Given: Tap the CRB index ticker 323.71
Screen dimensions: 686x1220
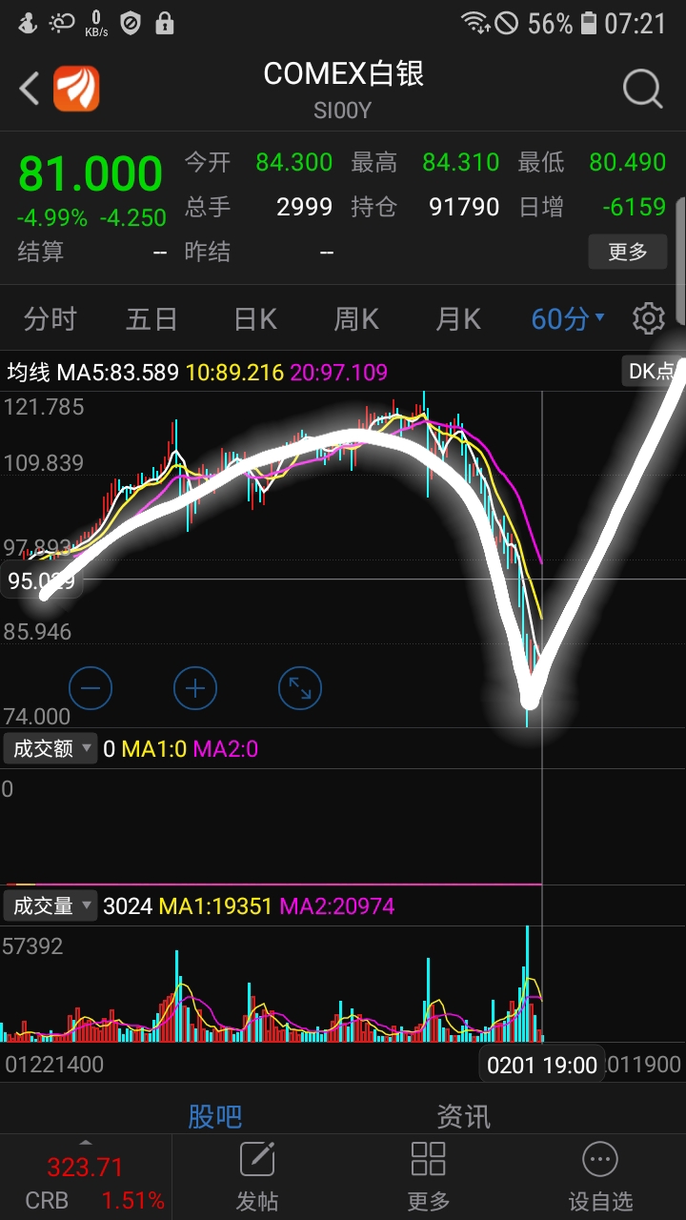Looking at the screenshot, I should point(86,1167).
